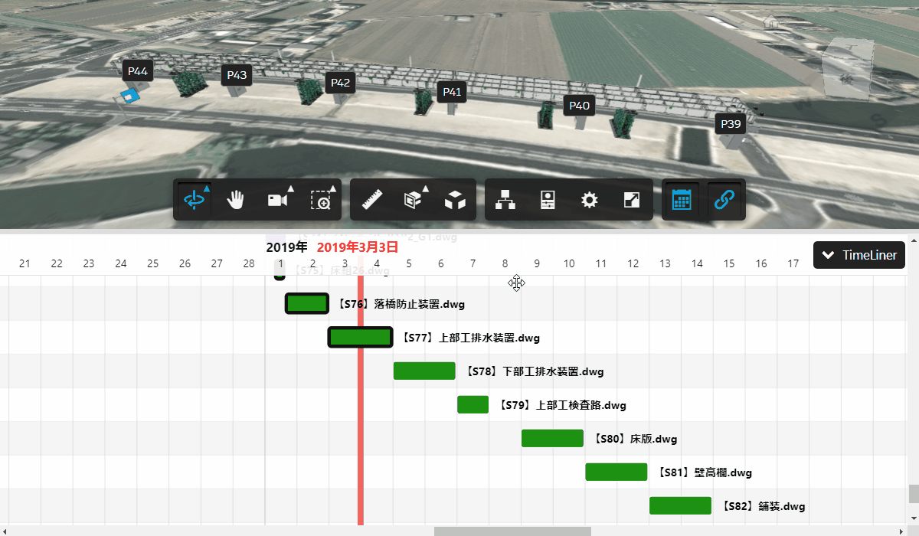The width and height of the screenshot is (919, 536).
Task: Open viewer Settings gear
Action: (x=589, y=201)
